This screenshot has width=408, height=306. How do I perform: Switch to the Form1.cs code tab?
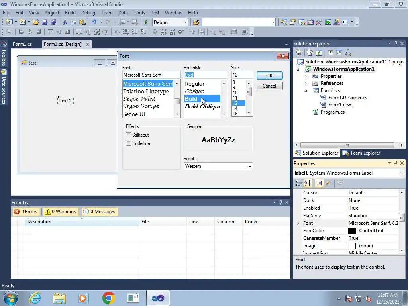[22, 44]
